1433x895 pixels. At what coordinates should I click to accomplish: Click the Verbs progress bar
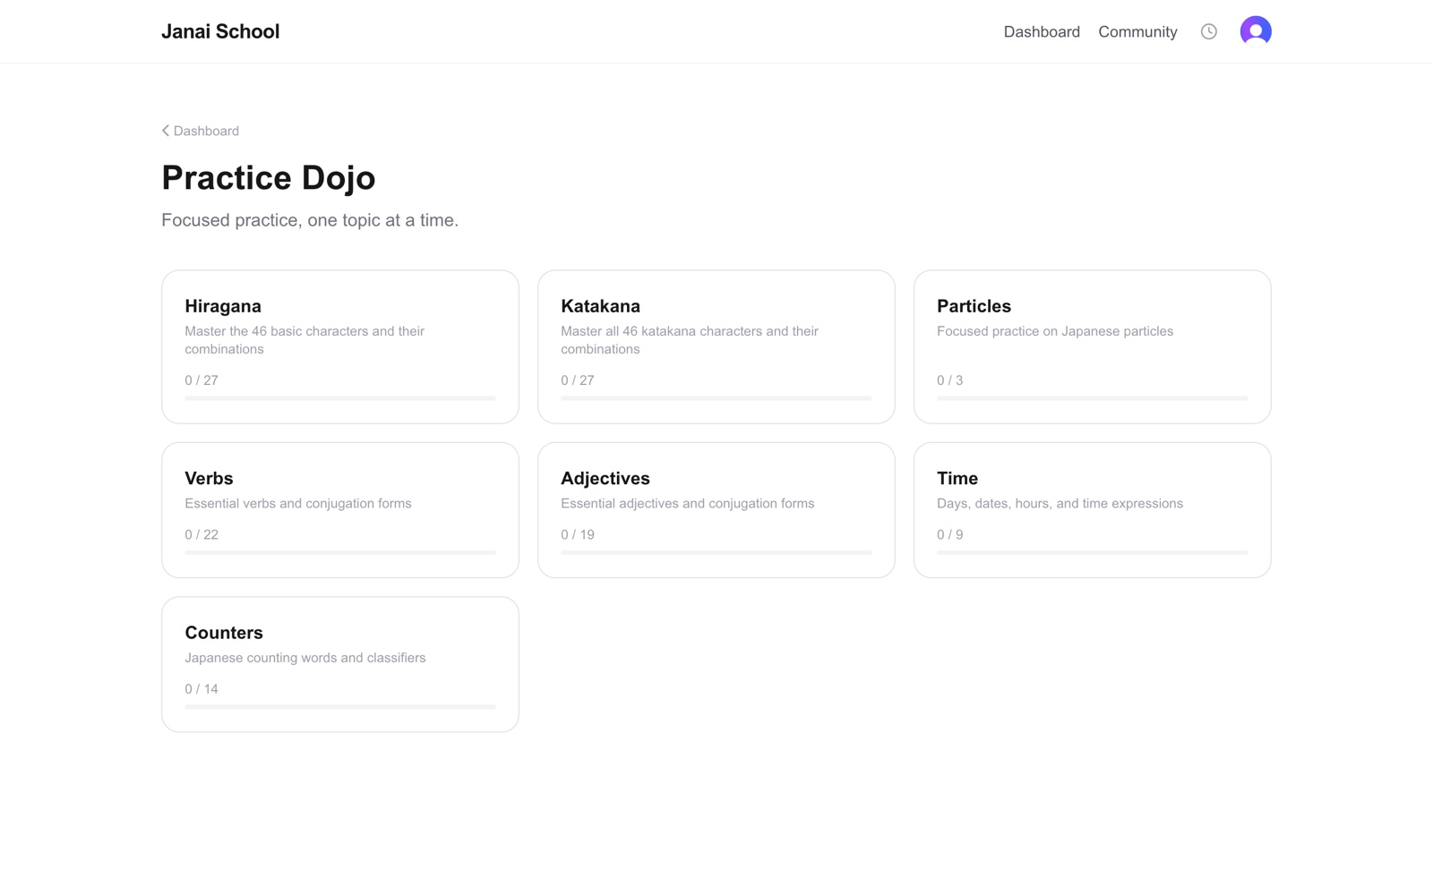(x=340, y=552)
